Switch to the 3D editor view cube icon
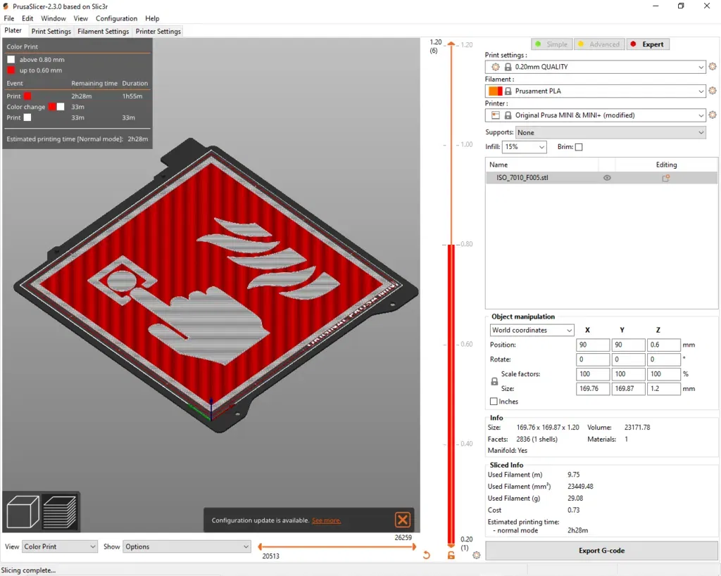721x576 pixels. pos(23,512)
